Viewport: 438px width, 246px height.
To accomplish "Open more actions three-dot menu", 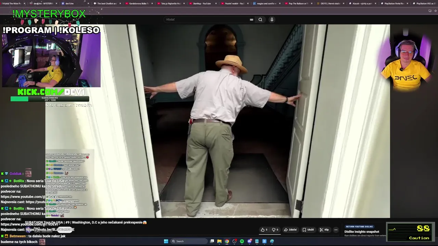I will [336, 230].
